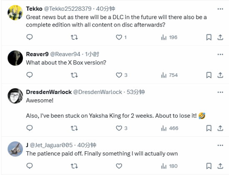View analytics showing 466 views
This screenshot has width=229, height=175.
pos(169,128)
